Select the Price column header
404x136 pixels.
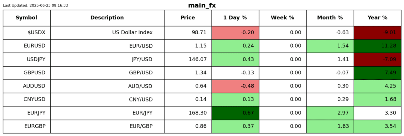(x=188, y=18)
